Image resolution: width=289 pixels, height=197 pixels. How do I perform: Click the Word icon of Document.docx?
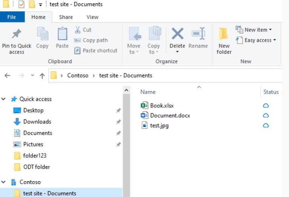tap(144, 115)
